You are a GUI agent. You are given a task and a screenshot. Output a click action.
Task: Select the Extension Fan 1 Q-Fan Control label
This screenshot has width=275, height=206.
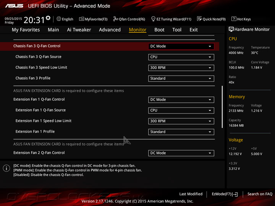39,99
